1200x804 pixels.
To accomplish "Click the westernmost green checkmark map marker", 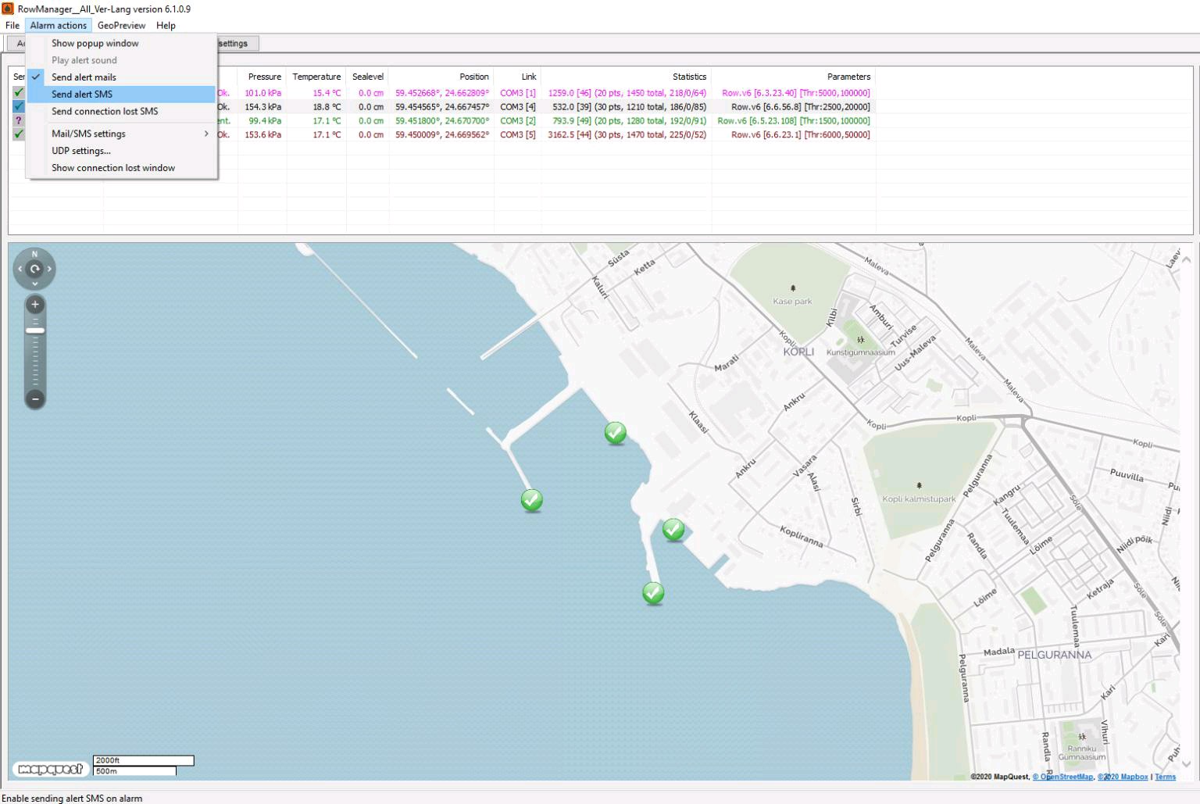I will [531, 499].
